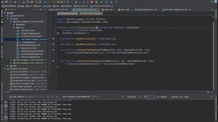Select settings.gradle in Gradle Scripts
218x122 pixels.
(x=22, y=86)
